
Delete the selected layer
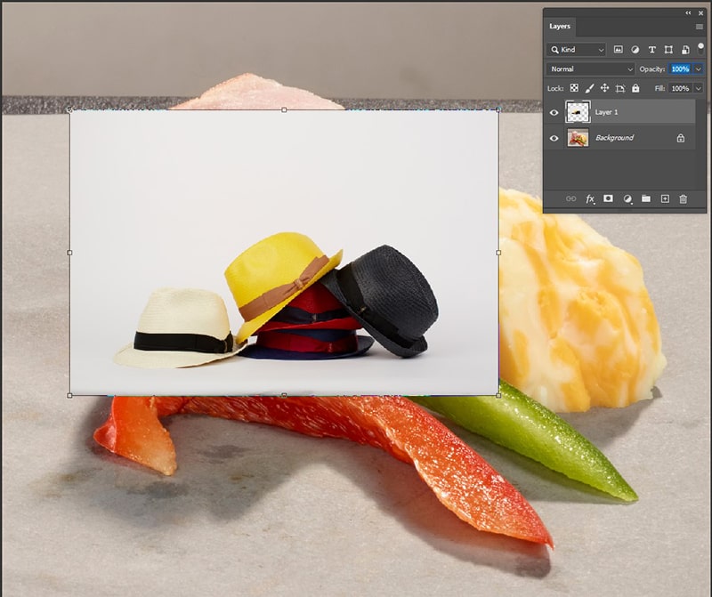tap(684, 198)
